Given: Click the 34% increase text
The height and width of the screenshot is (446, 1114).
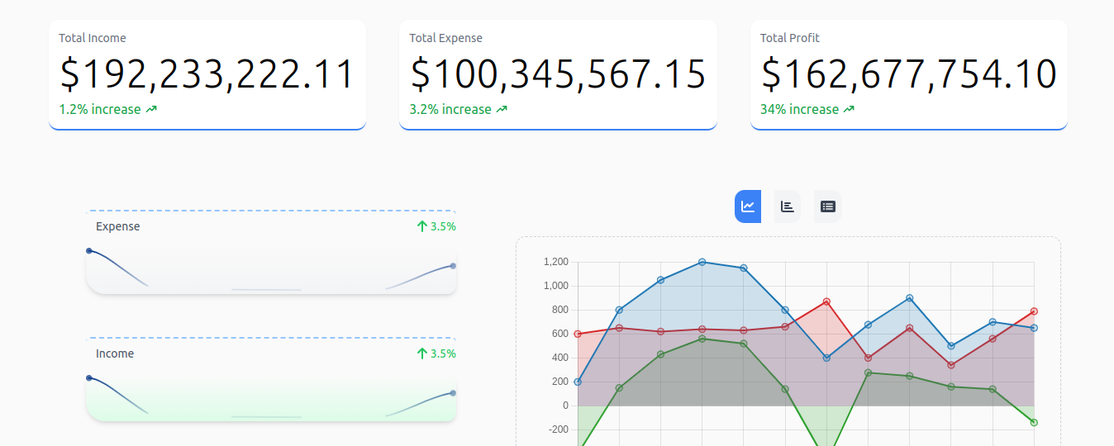Looking at the screenshot, I should [x=799, y=110].
